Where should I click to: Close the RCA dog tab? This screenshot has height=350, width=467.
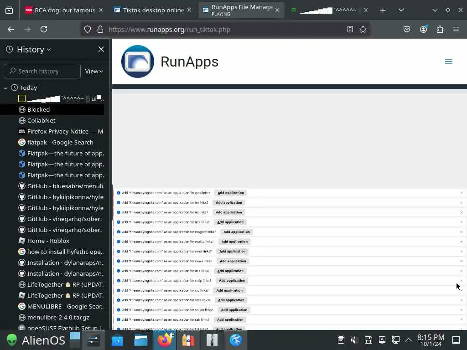(101, 10)
